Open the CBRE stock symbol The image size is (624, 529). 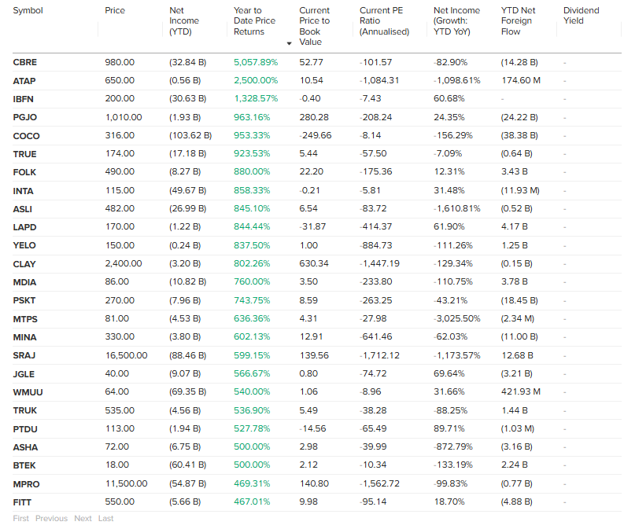pyautogui.click(x=25, y=62)
